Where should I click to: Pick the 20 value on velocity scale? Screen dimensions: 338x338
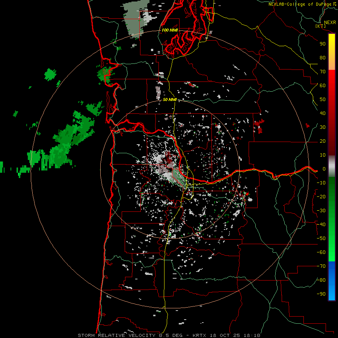click(x=323, y=141)
